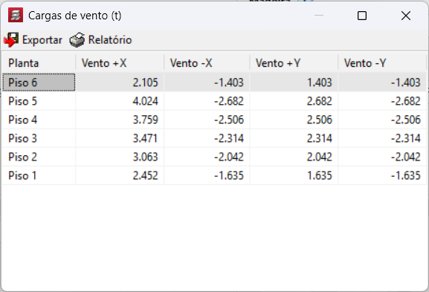Click the Vento -Y column header
The width and height of the screenshot is (429, 292).
[x=382, y=63]
